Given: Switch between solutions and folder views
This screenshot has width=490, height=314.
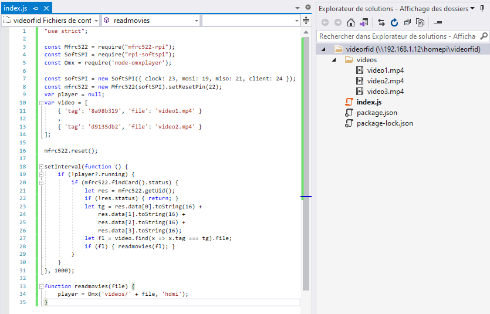Looking at the screenshot, I should point(364,22).
